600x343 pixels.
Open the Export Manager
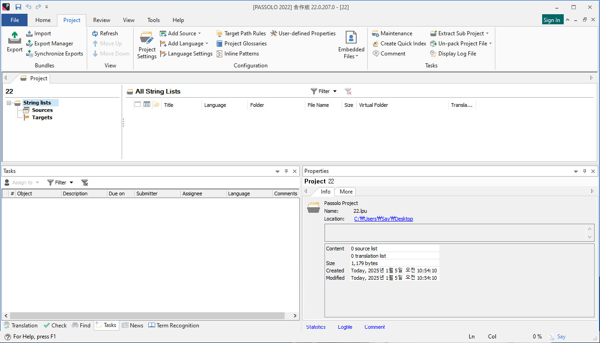point(49,44)
